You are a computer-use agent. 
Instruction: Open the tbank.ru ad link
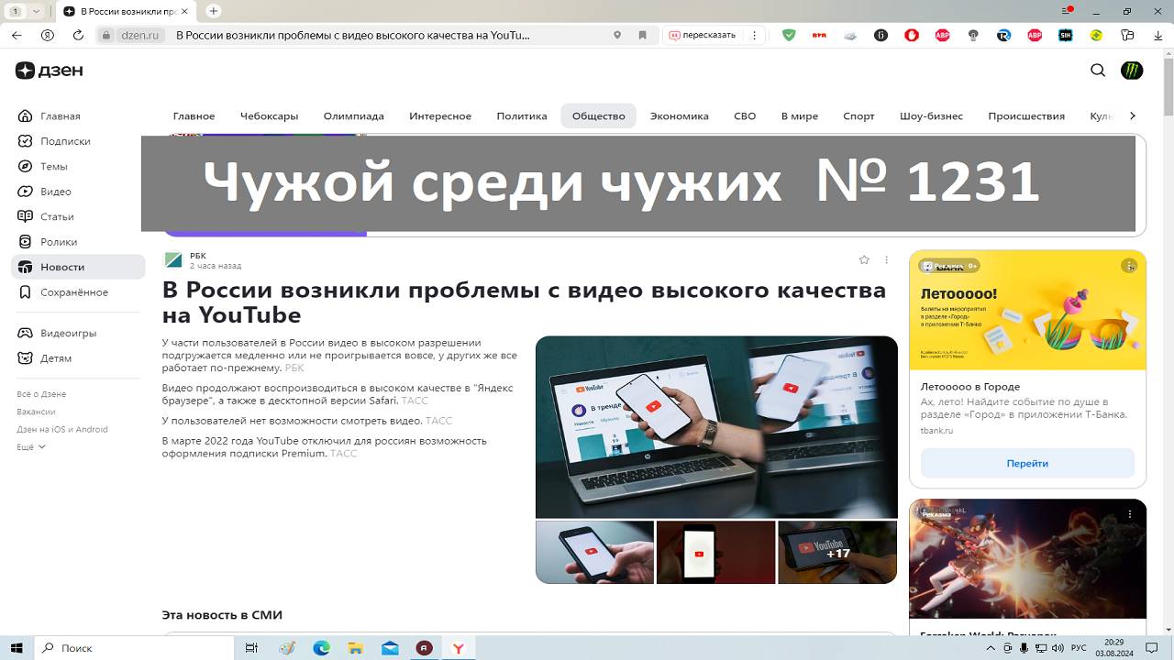tap(936, 431)
